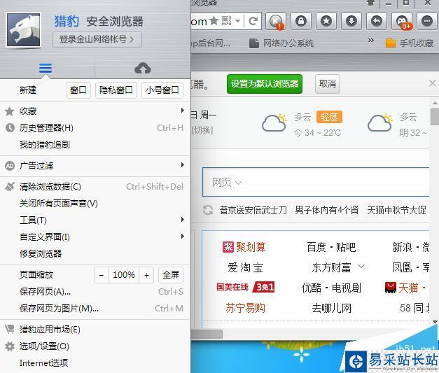439x373 pixels.
Task: Open a new 隐私窗口
Action: click(116, 90)
